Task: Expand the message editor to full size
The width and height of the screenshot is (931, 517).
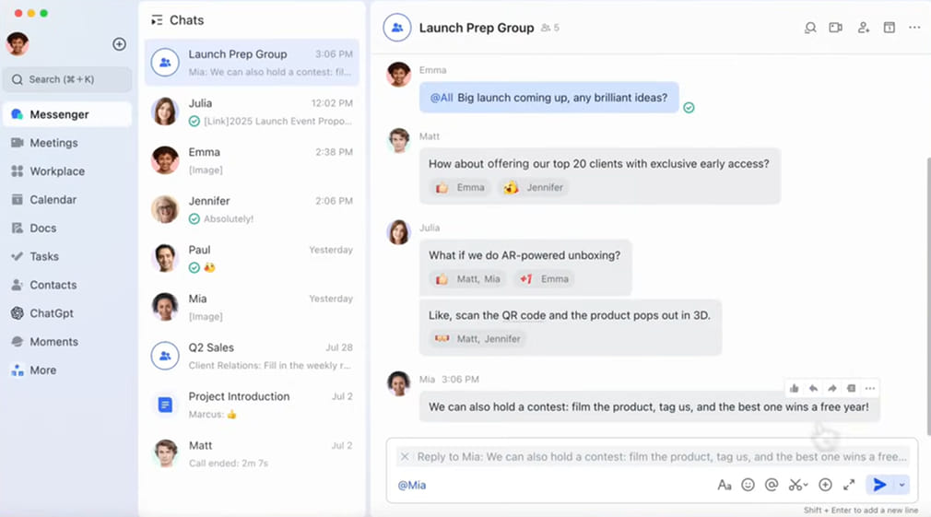Action: pos(849,485)
